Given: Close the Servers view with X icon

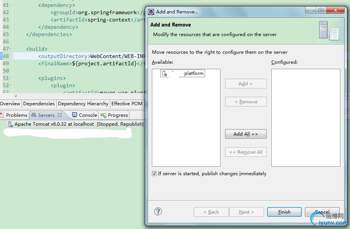Looking at the screenshot, I should tap(60, 115).
